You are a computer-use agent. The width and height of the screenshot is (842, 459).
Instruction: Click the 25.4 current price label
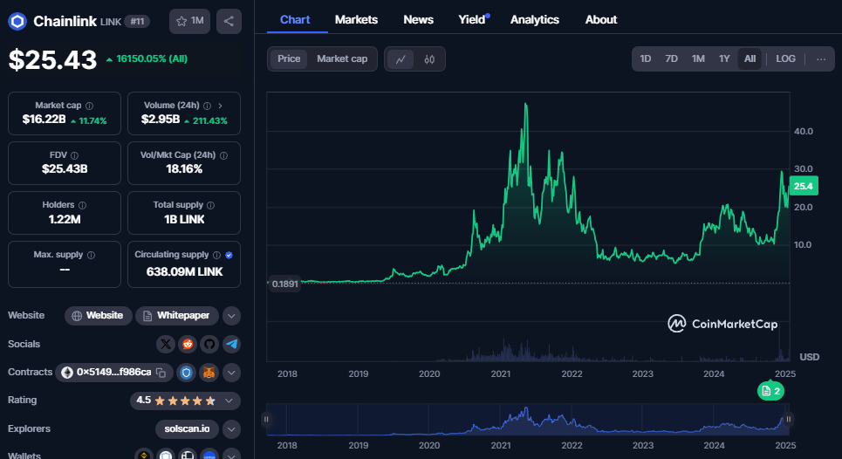click(804, 186)
